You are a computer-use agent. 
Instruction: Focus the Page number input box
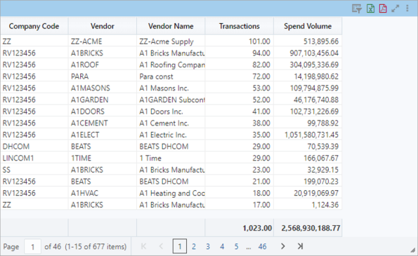click(x=32, y=247)
